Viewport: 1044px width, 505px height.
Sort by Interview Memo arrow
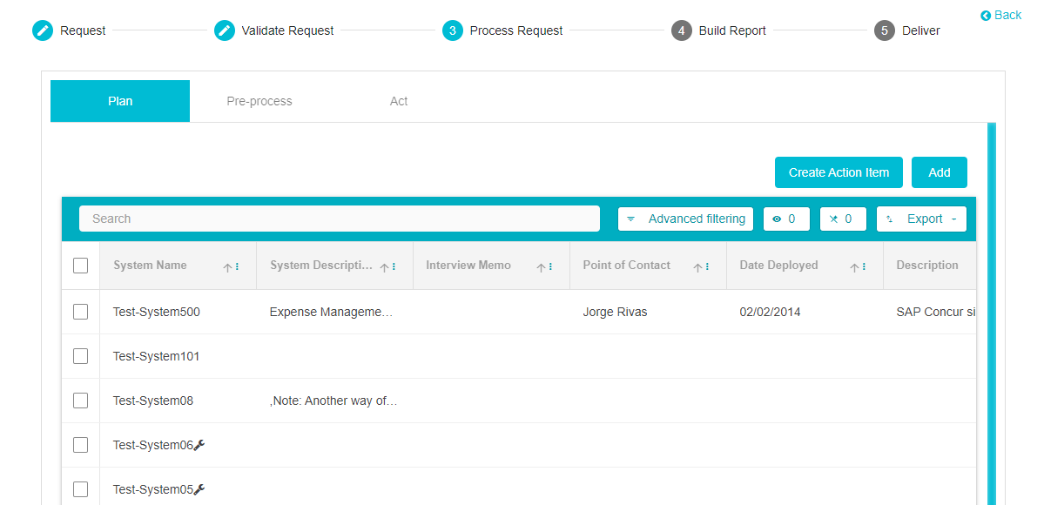click(541, 267)
